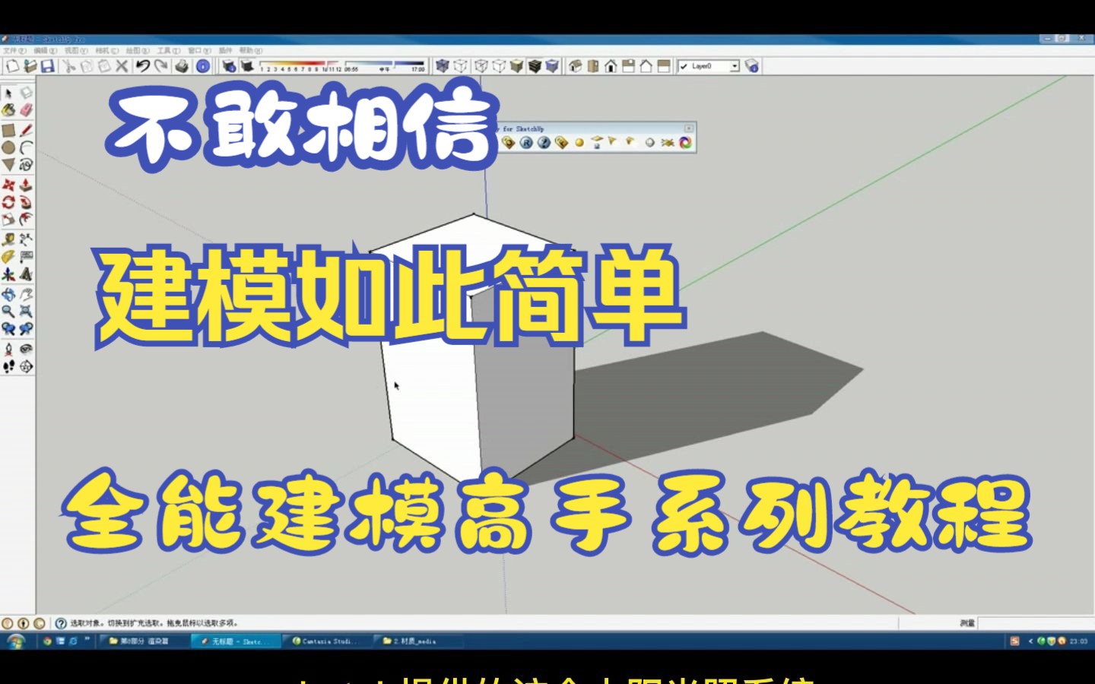Activate the red Move tool

tap(8, 185)
